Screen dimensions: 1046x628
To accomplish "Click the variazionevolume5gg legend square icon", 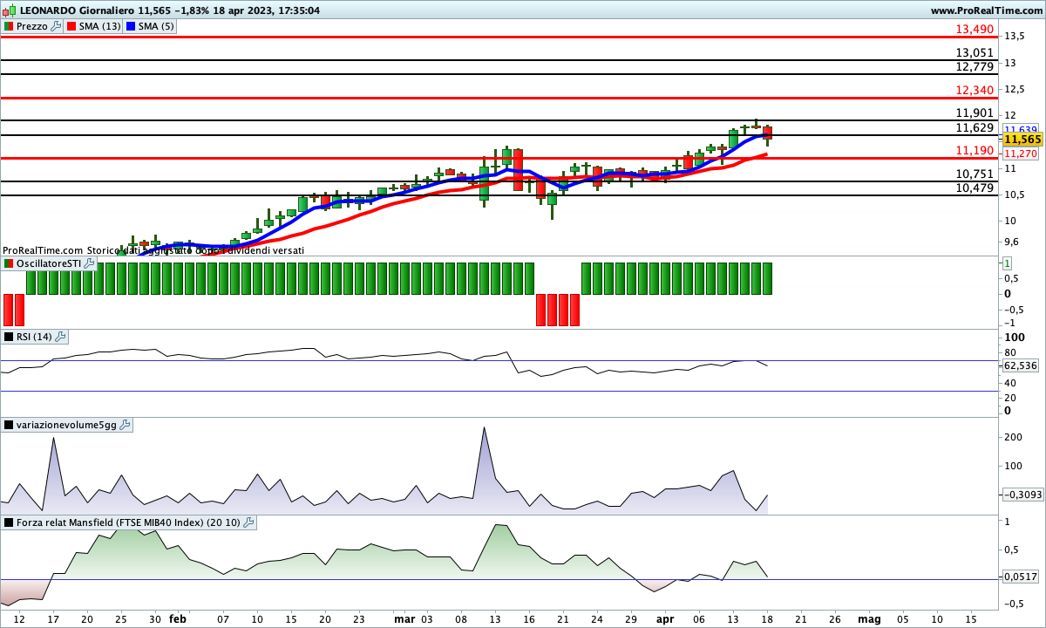I will click(x=9, y=425).
